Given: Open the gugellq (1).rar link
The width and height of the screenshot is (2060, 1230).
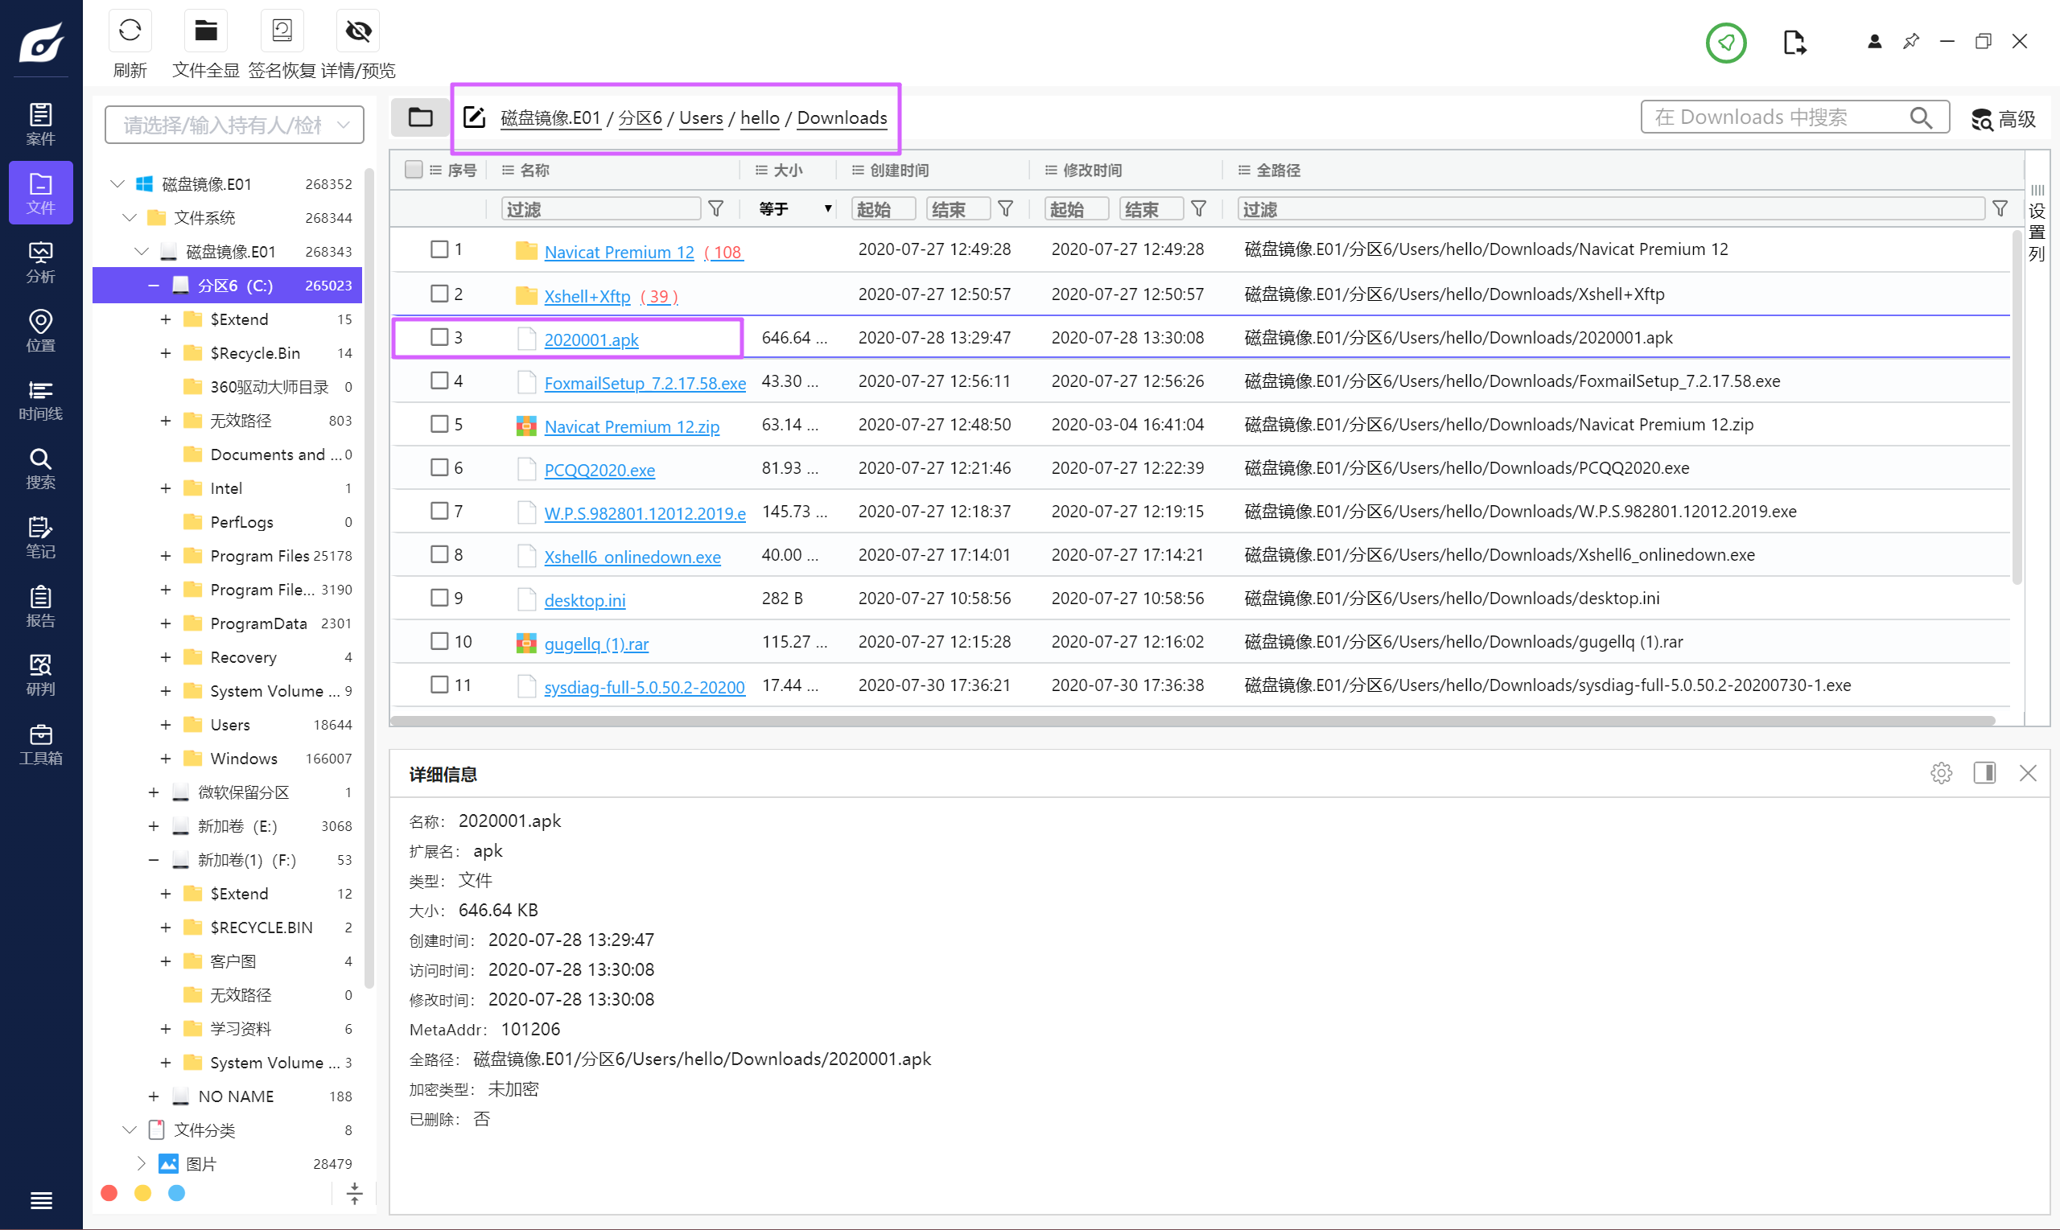Looking at the screenshot, I should pos(596,644).
